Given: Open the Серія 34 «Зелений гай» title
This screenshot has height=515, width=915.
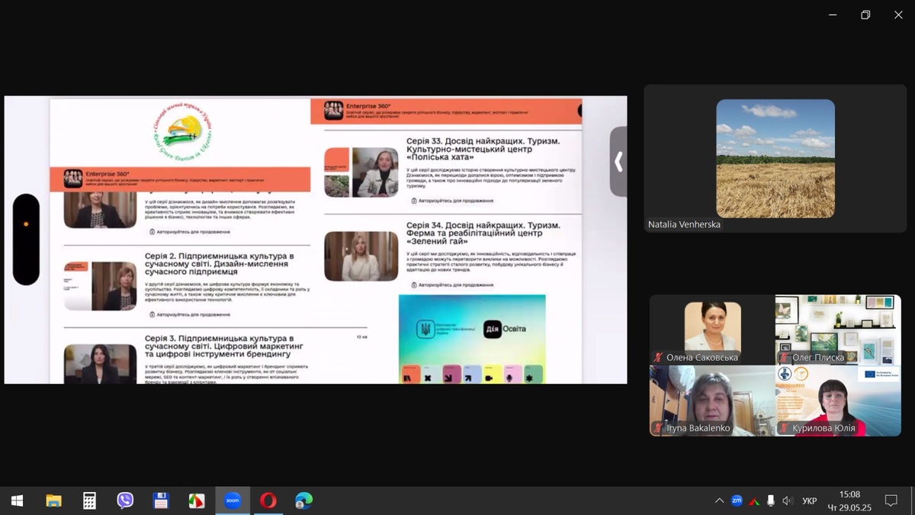Looking at the screenshot, I should (x=483, y=234).
